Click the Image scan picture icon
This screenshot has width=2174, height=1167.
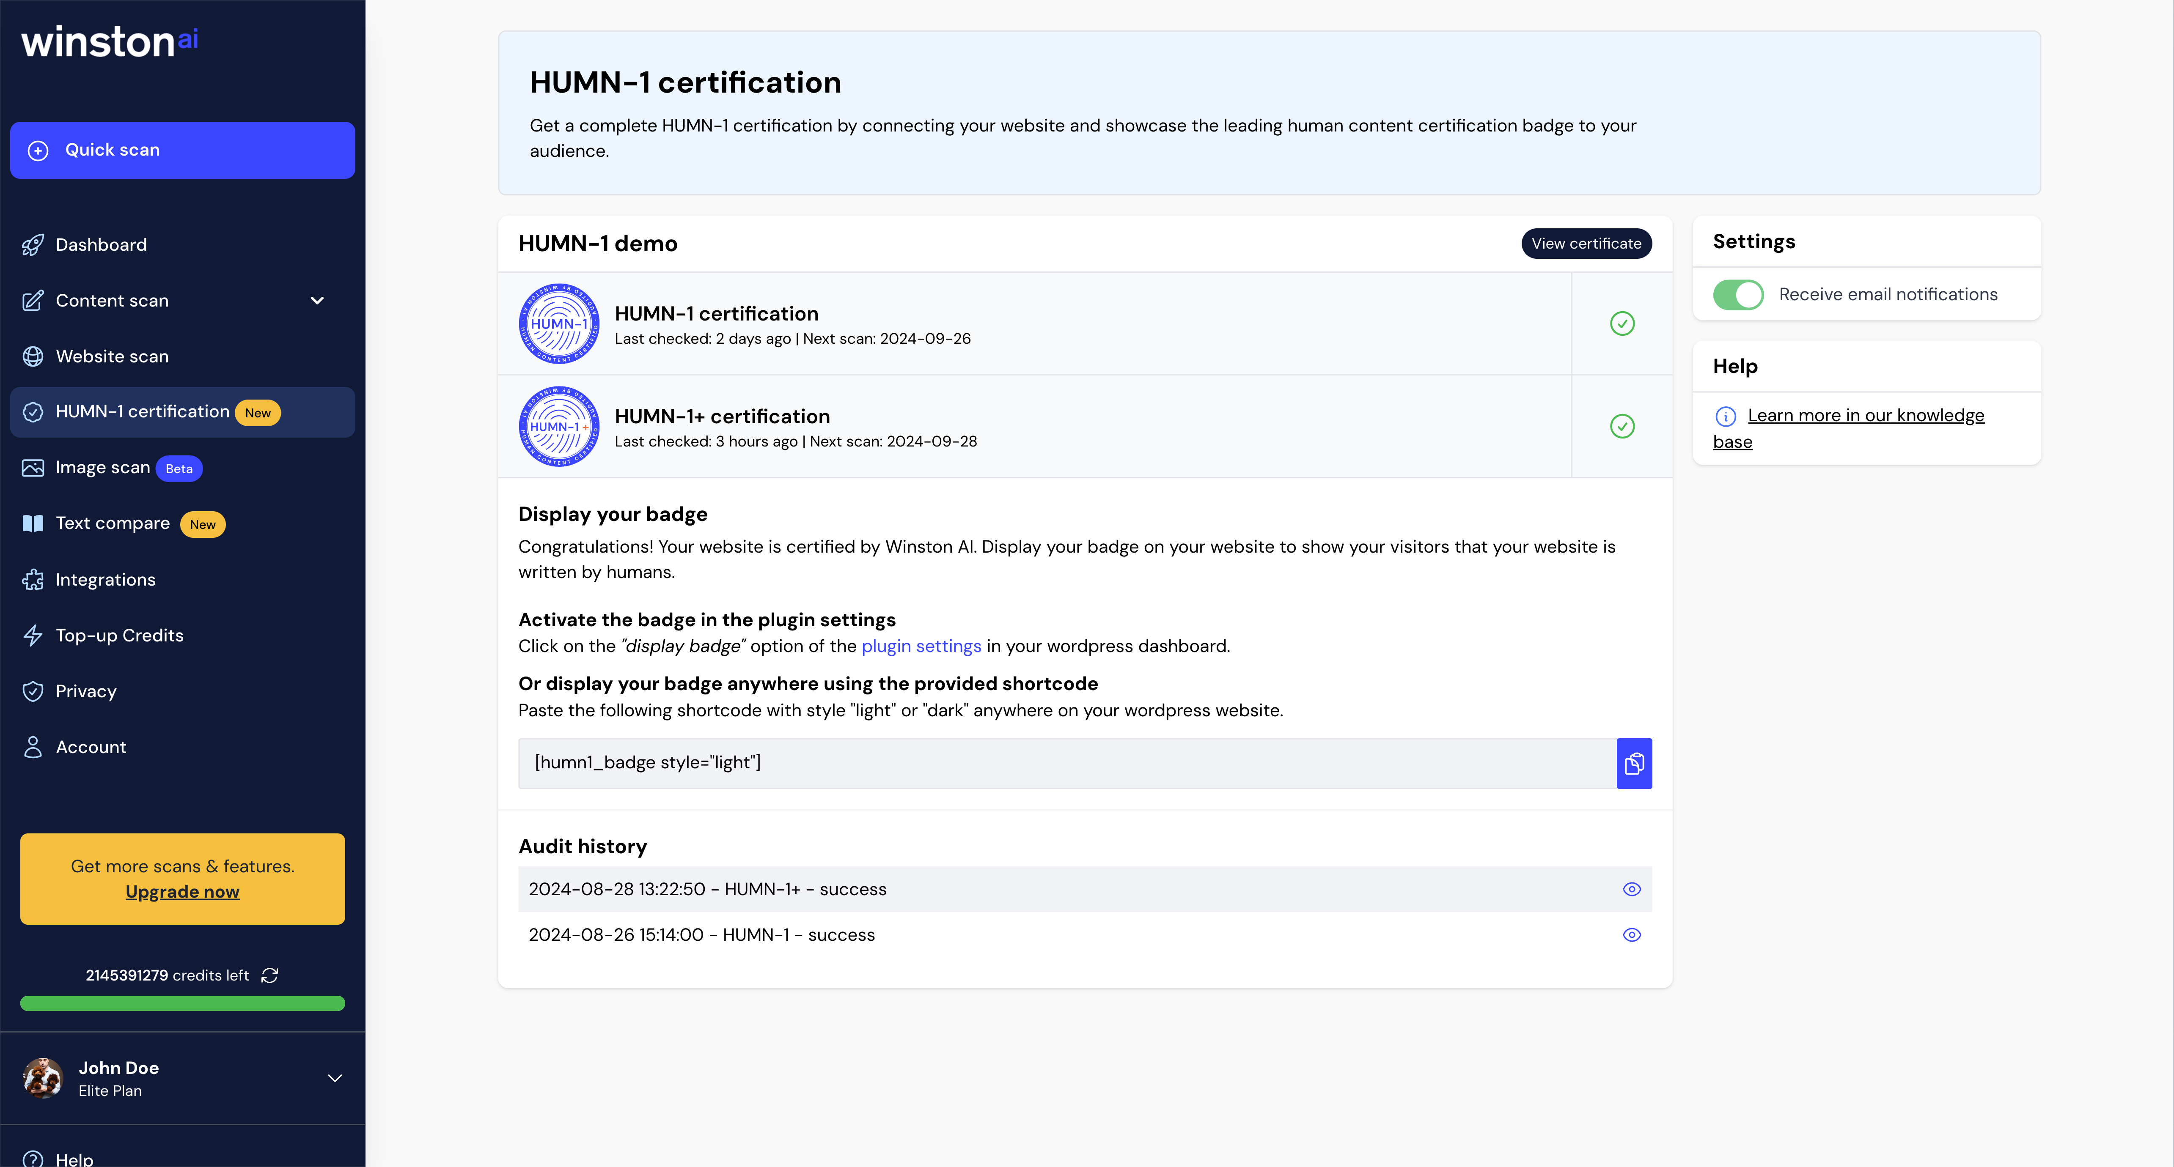point(33,468)
